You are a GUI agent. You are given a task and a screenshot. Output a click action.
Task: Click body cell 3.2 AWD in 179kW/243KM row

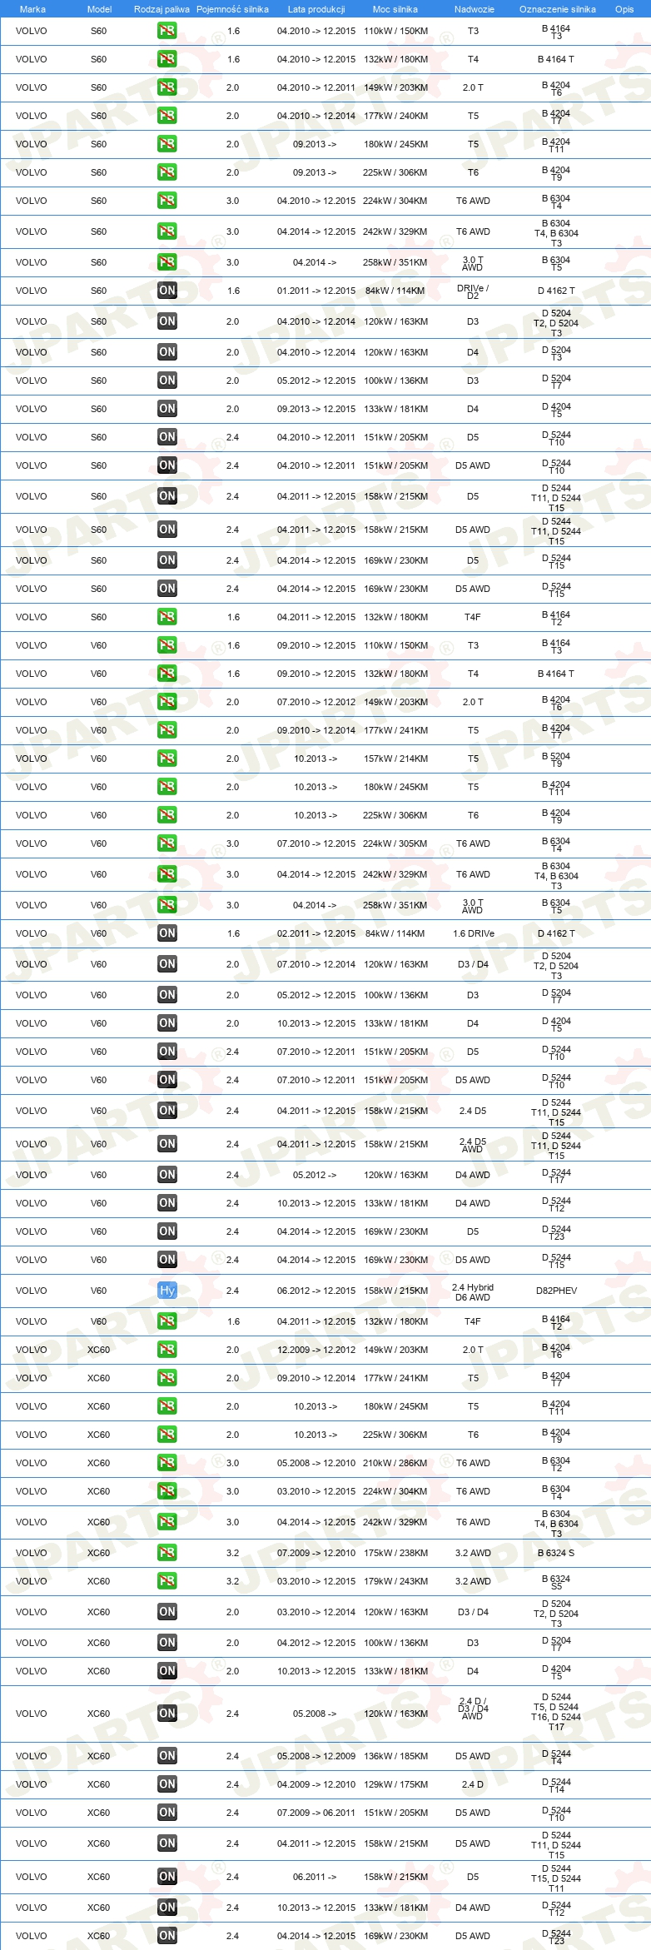pyautogui.click(x=473, y=1581)
